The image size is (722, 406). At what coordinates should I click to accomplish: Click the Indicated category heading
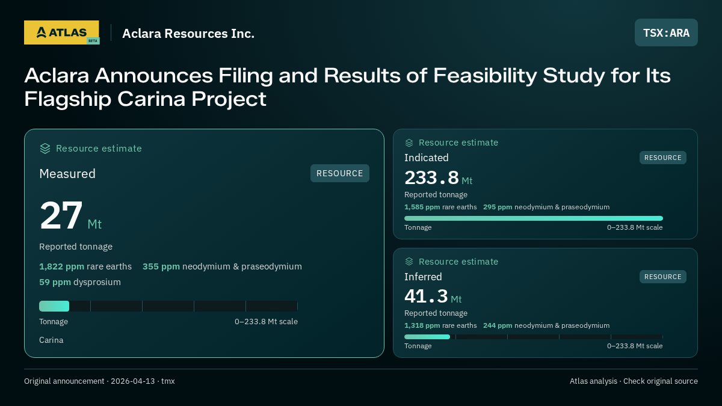point(427,158)
